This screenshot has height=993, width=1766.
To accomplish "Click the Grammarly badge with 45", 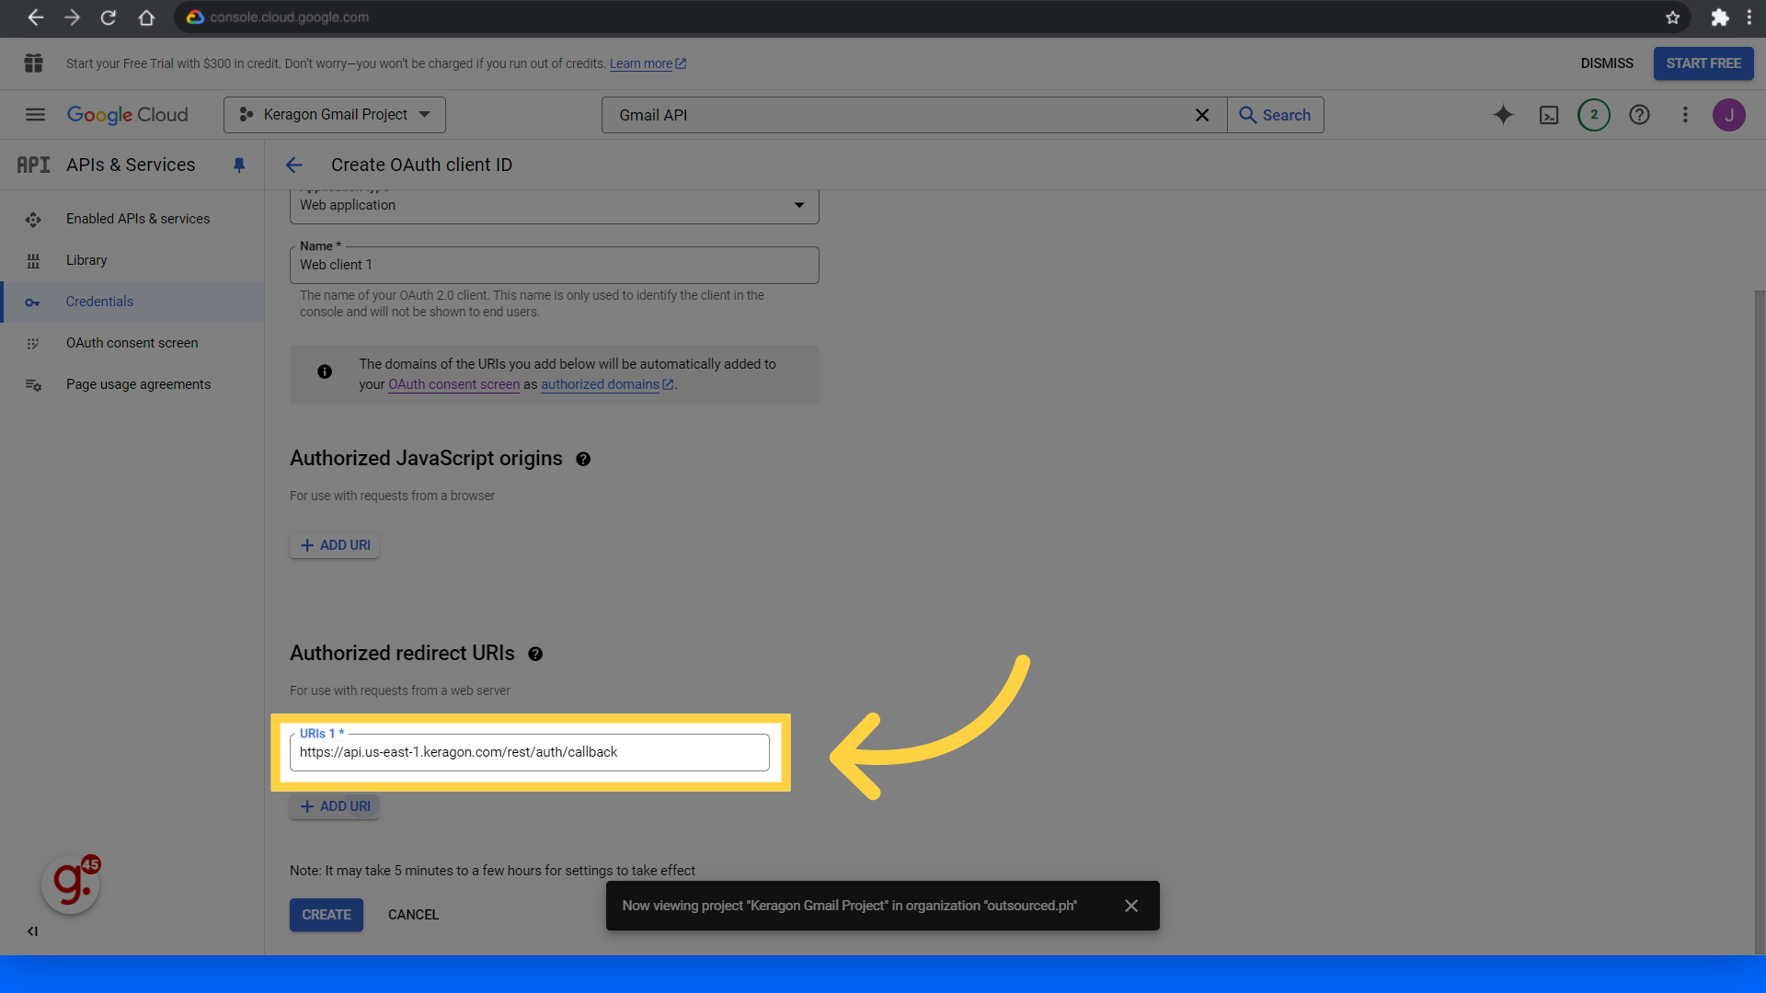I will [72, 884].
